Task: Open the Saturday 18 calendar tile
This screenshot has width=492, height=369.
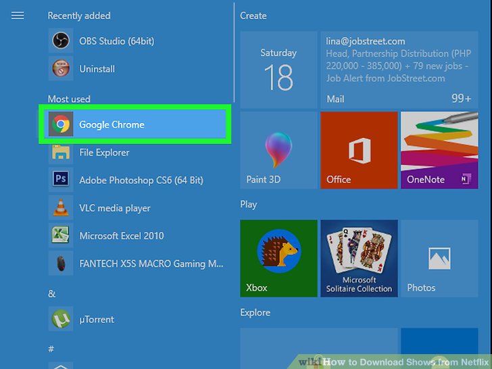Action: click(x=278, y=70)
